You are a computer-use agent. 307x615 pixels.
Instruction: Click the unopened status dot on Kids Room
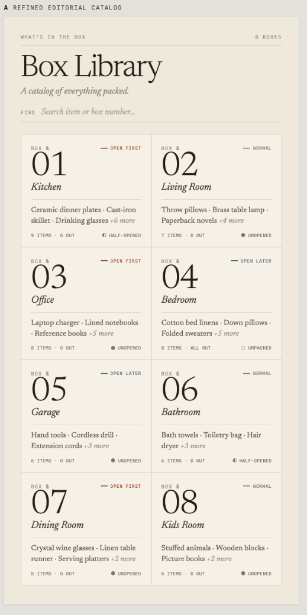pos(243,574)
